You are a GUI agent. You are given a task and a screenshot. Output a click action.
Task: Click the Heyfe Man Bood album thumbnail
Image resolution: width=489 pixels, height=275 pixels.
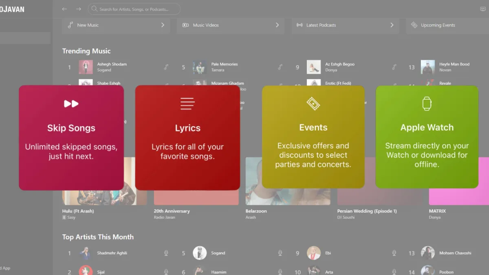(x=428, y=67)
